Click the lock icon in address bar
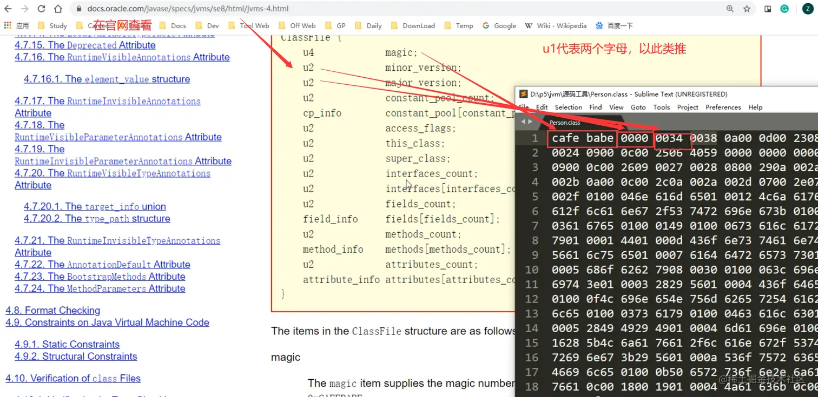Image resolution: width=818 pixels, height=397 pixels. [79, 9]
